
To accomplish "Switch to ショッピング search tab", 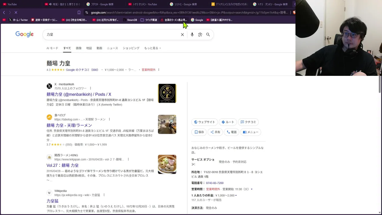I will tap(131, 48).
